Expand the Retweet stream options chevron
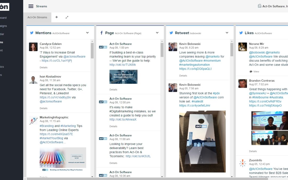288x180 pixels. click(x=227, y=33)
